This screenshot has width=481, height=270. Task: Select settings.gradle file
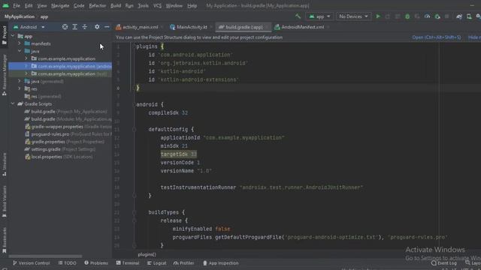(59, 149)
